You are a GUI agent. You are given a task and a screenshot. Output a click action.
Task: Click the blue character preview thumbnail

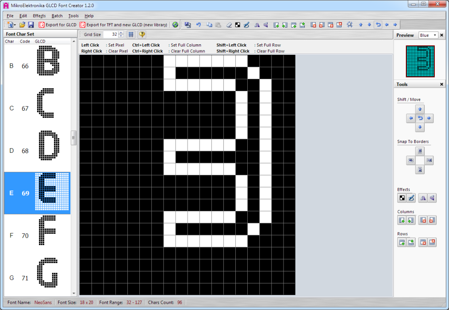pos(420,62)
